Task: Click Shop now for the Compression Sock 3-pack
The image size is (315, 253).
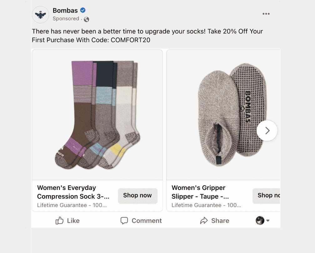Action: click(x=137, y=196)
